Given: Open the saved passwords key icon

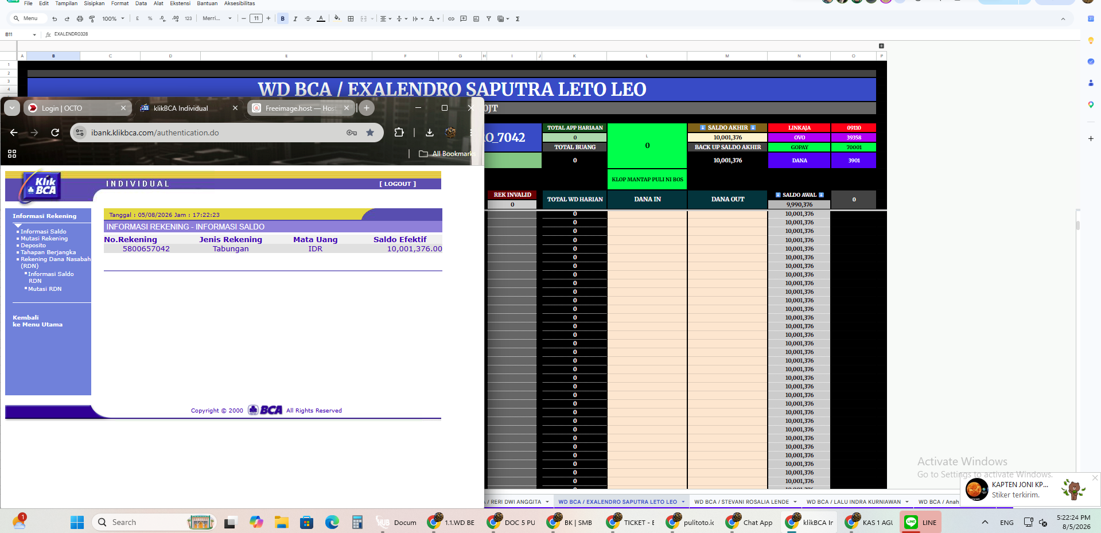Looking at the screenshot, I should coord(352,133).
